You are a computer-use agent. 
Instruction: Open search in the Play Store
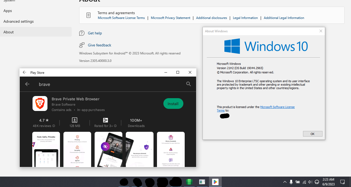(188, 84)
